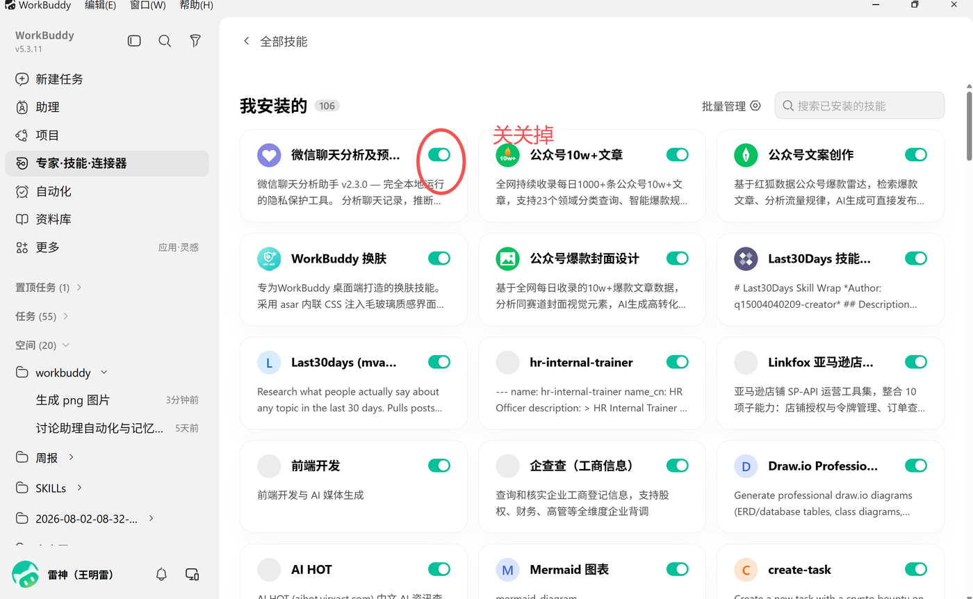Click the filter funnel icon in the sidebar
The height and width of the screenshot is (599, 973).
pyautogui.click(x=195, y=41)
